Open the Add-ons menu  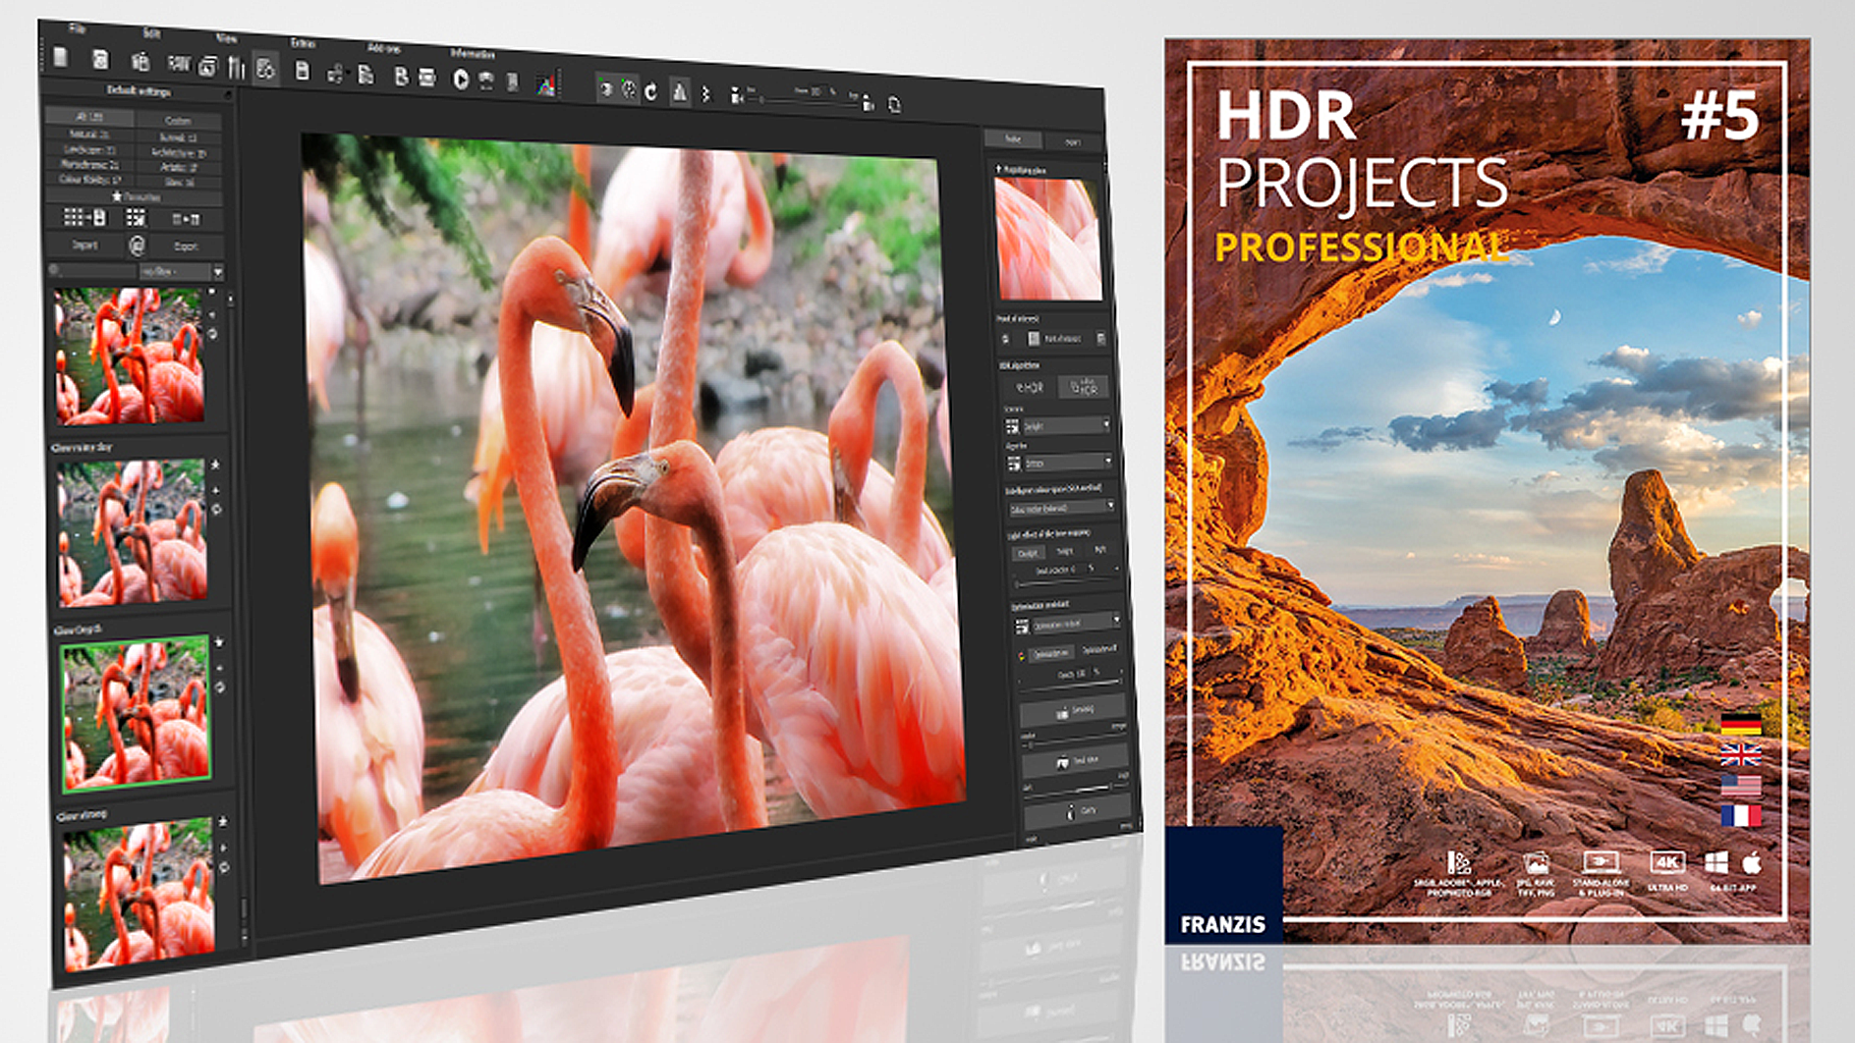point(383,47)
